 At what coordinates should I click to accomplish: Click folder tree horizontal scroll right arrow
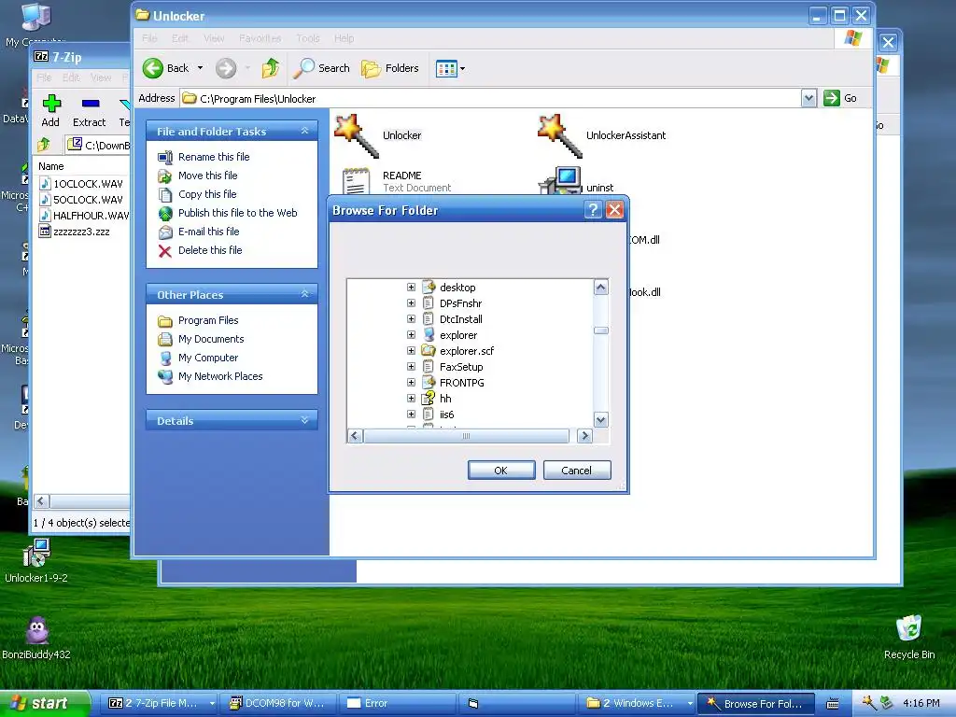pos(584,436)
